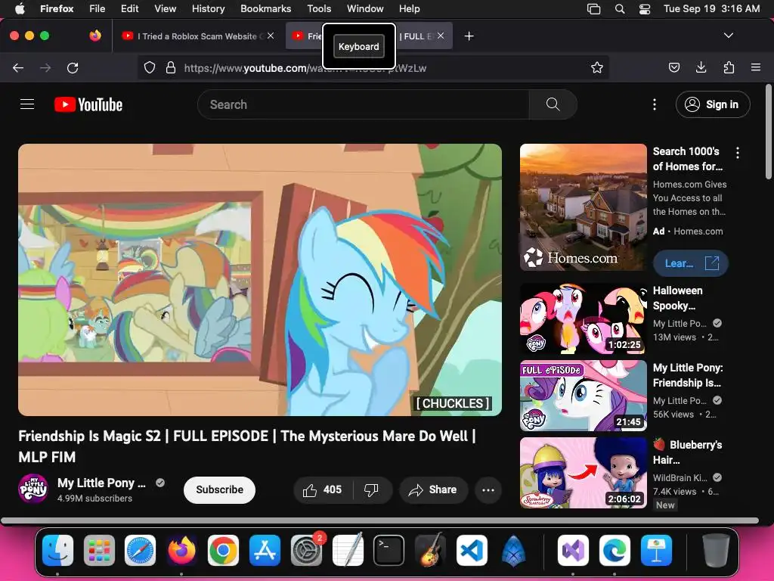Open Terminal from the Dock
Image resolution: width=774 pixels, height=581 pixels.
(x=389, y=550)
